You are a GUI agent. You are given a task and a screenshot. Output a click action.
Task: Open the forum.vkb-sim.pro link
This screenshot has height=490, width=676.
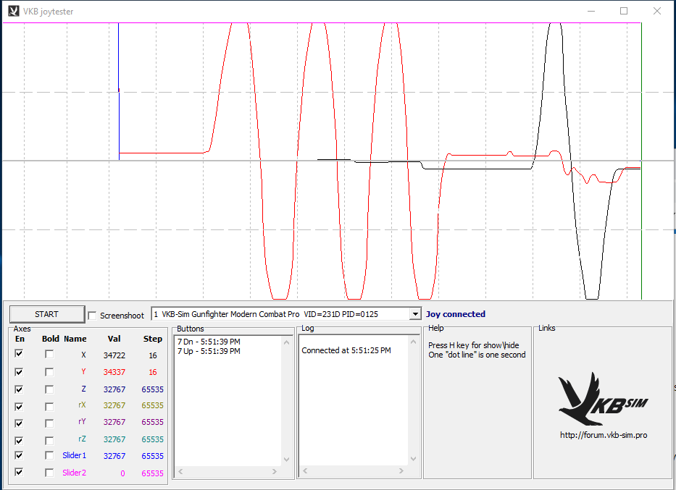click(x=603, y=435)
